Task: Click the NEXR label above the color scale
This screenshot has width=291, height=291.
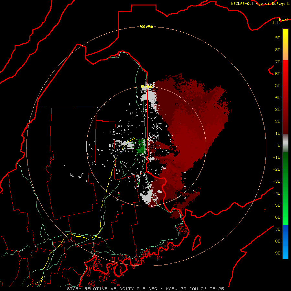Action: click(284, 19)
